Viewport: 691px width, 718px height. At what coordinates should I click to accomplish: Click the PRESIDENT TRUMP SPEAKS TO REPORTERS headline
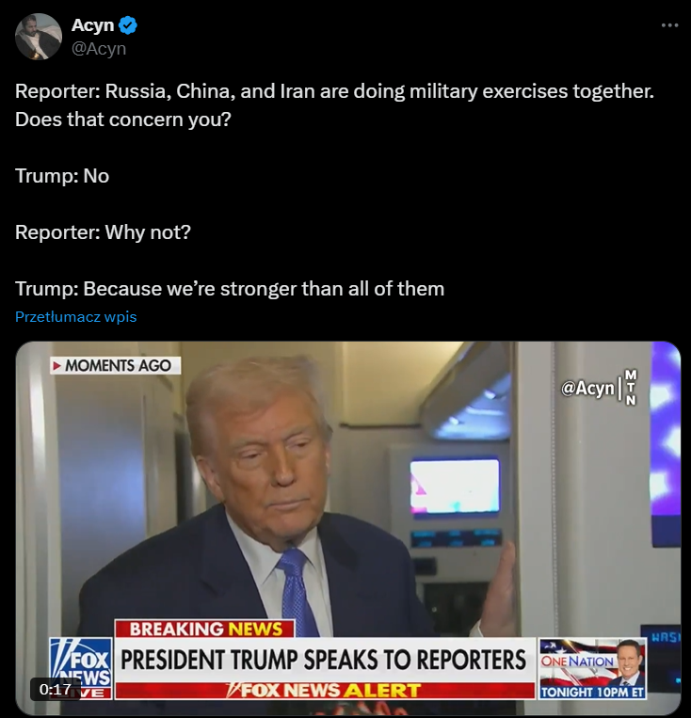pos(324,660)
